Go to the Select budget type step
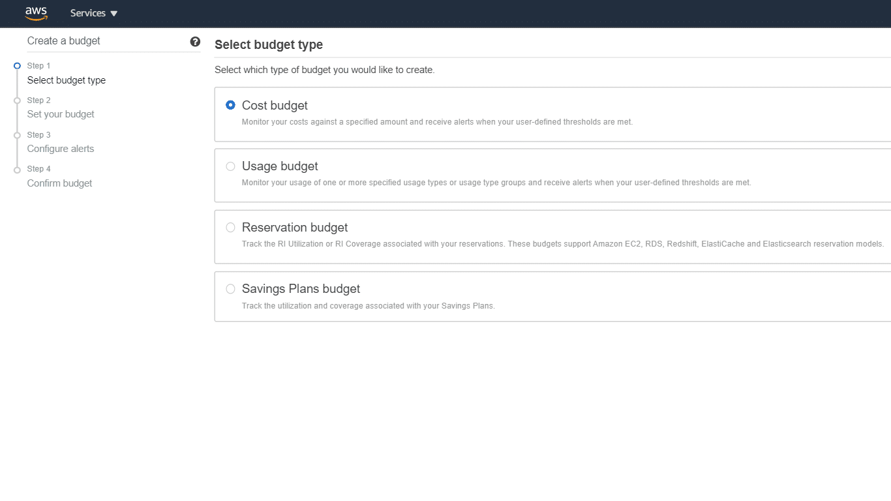Image resolution: width=891 pixels, height=501 pixels. [67, 80]
